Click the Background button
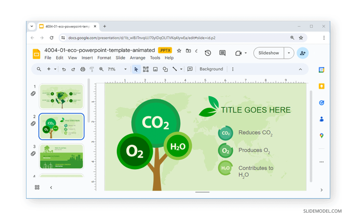 tap(211, 69)
